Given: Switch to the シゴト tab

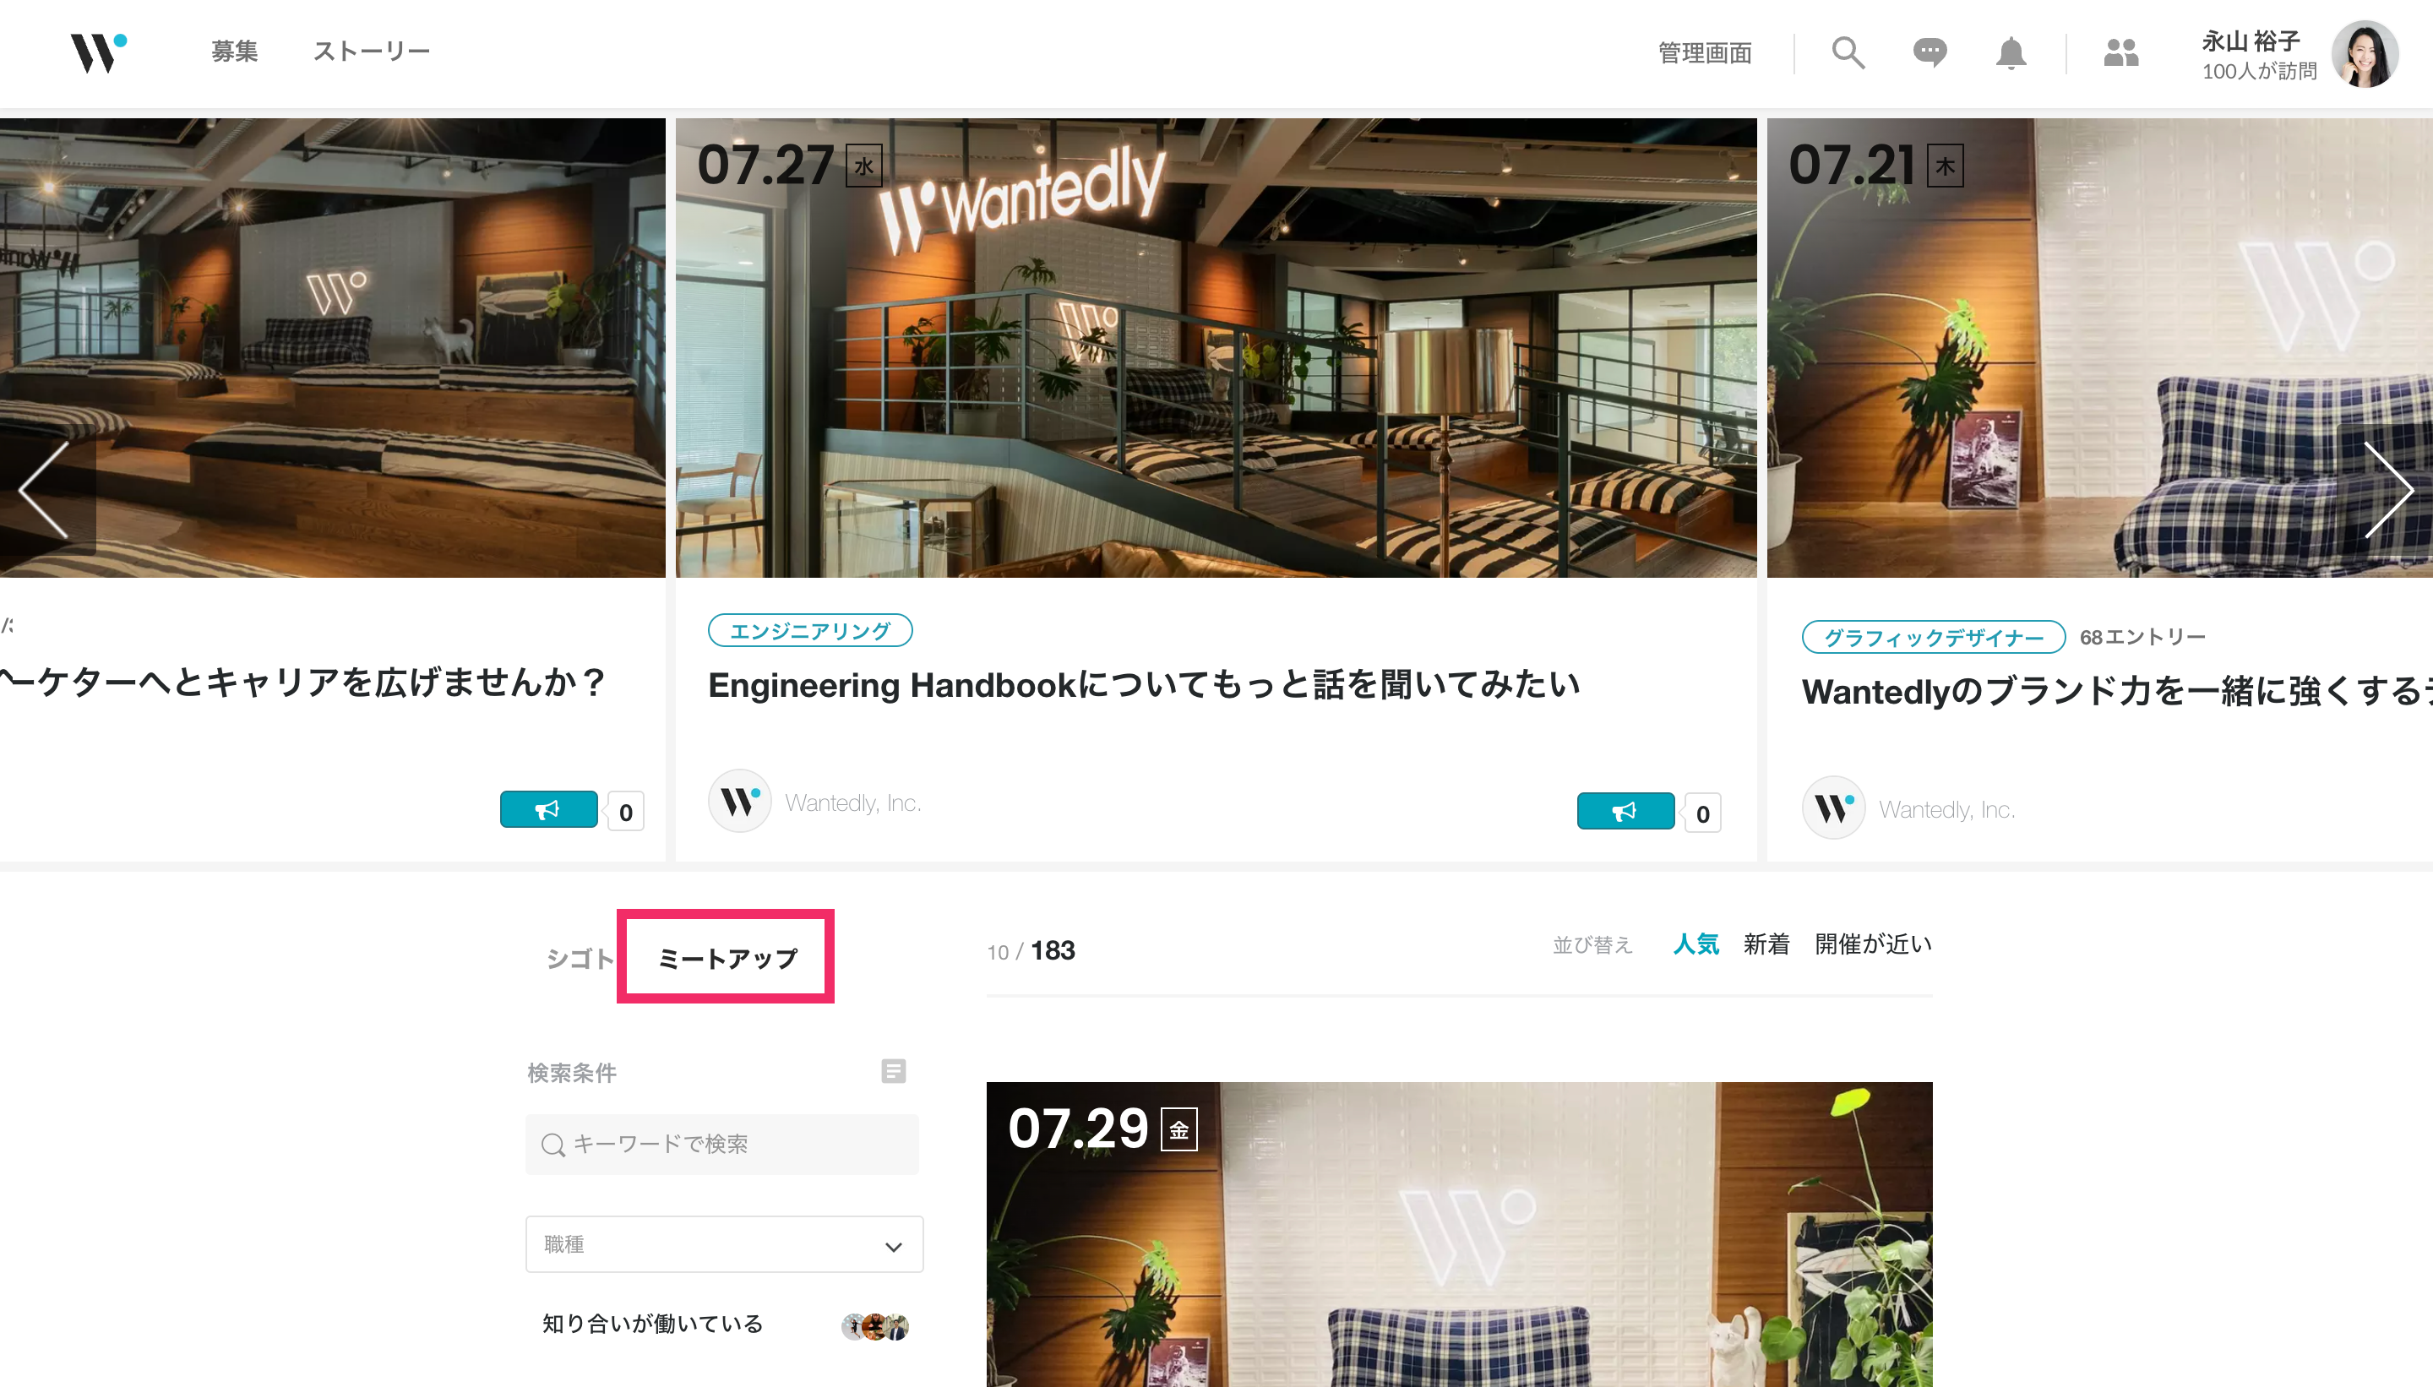Looking at the screenshot, I should (577, 959).
